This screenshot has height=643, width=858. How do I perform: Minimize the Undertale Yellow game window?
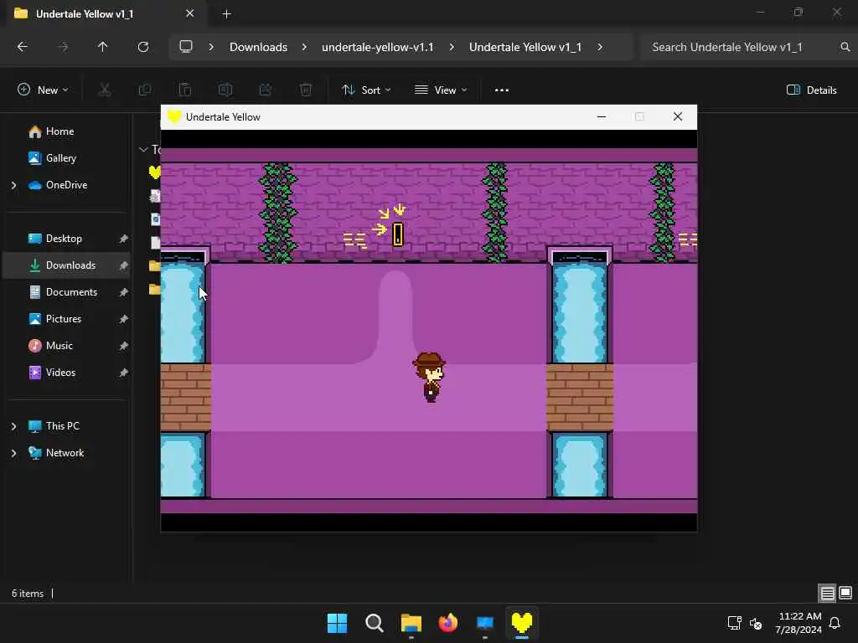coord(602,117)
